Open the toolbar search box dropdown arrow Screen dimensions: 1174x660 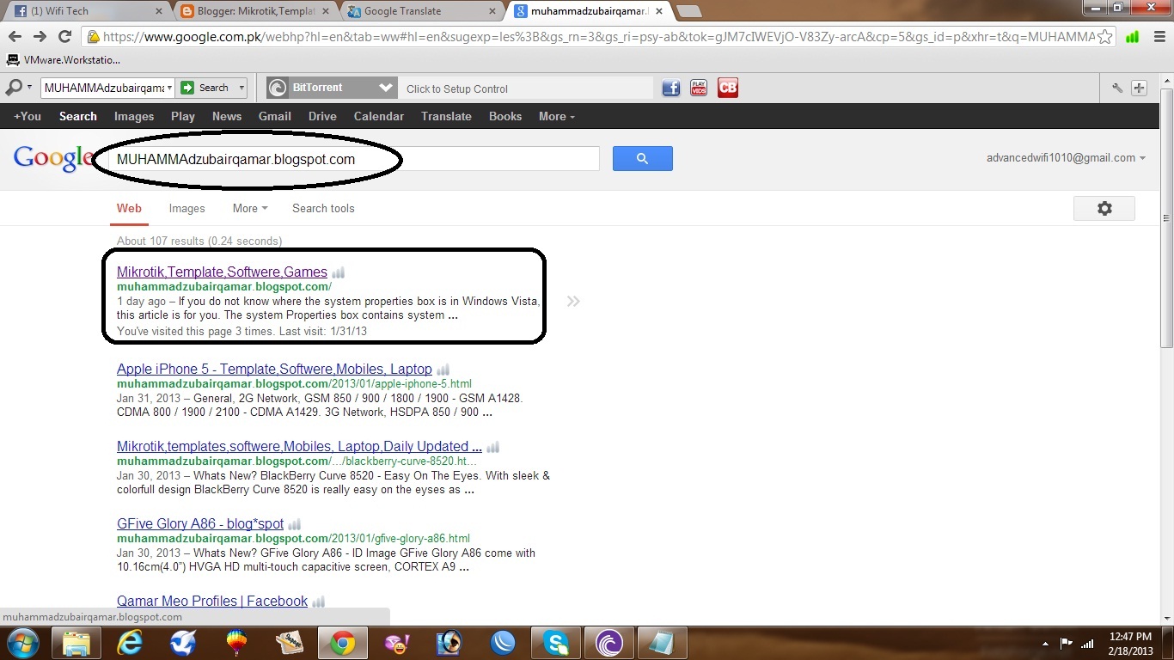(169, 88)
